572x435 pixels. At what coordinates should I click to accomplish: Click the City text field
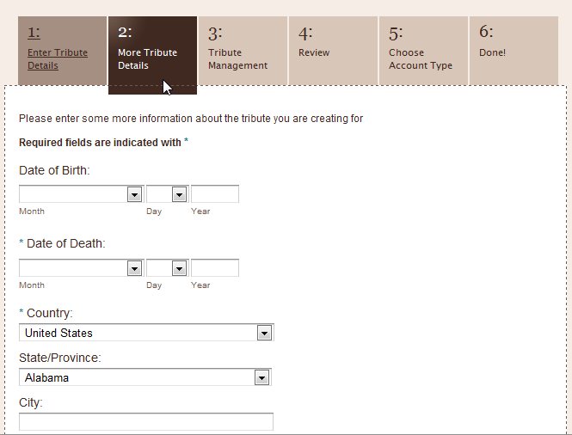click(x=146, y=422)
